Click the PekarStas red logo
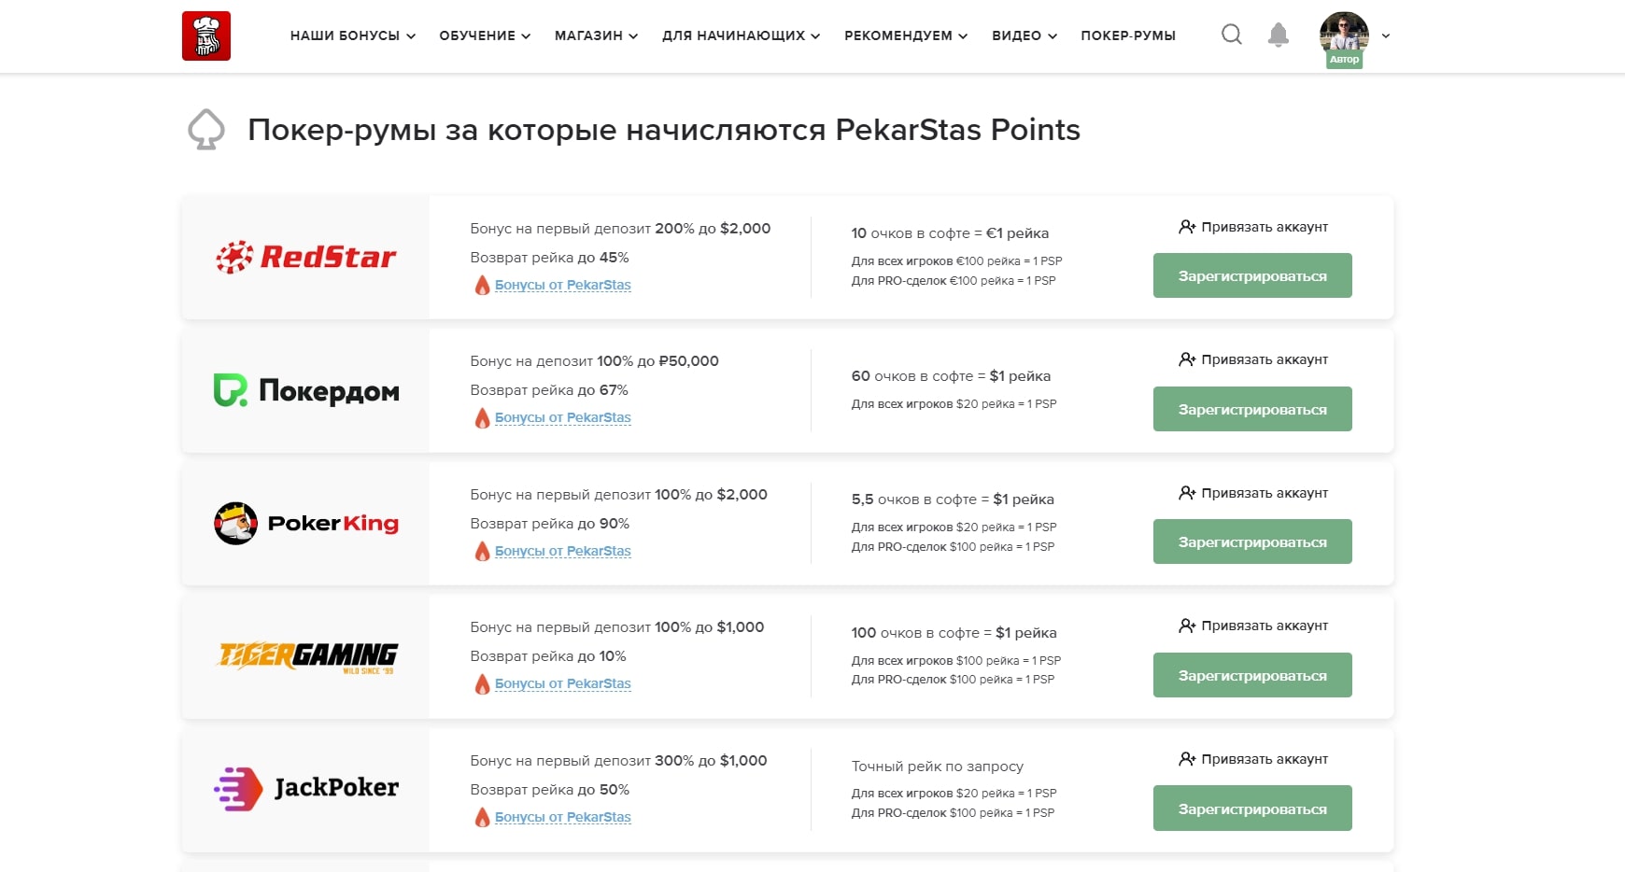 206,35
